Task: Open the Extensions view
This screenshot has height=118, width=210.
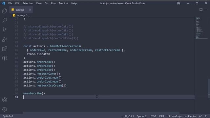Action: coord(5,49)
